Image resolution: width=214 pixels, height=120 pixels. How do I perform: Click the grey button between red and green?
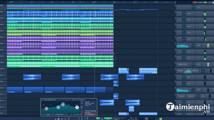point(200,2)
